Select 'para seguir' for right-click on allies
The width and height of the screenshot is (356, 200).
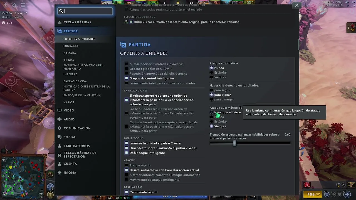[212, 90]
